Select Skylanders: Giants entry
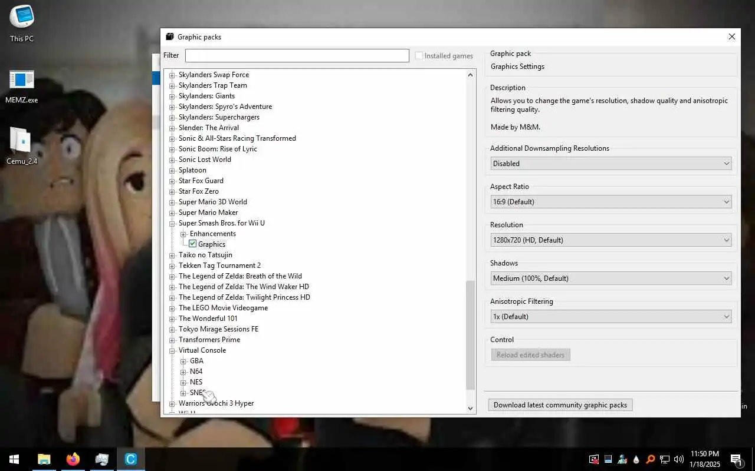The width and height of the screenshot is (755, 471). (x=206, y=96)
